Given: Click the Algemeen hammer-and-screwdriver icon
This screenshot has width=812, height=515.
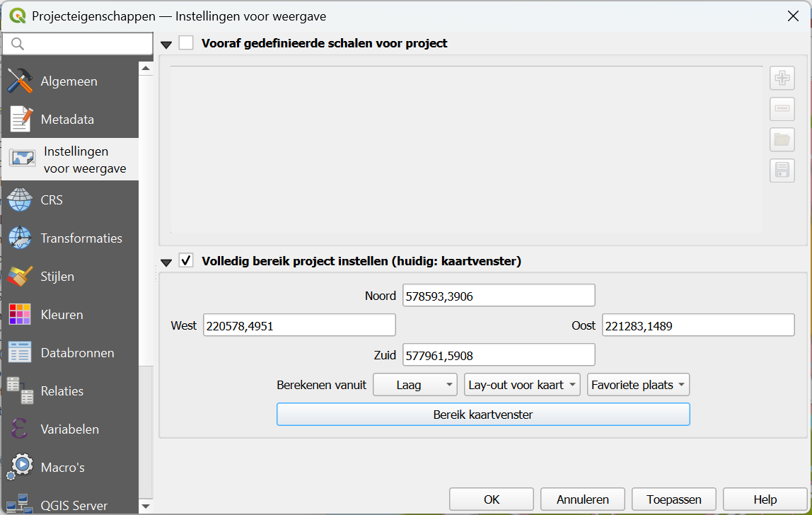Looking at the screenshot, I should [20, 81].
